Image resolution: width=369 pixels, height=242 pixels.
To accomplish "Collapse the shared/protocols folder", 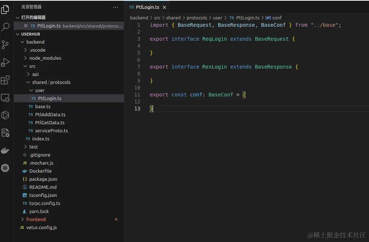I will (28, 82).
